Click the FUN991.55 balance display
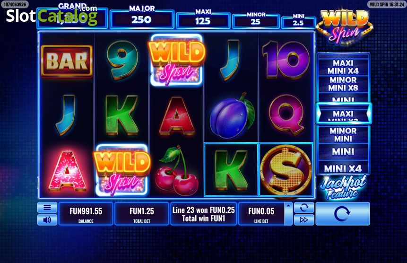Image resolution: width=407 pixels, height=263 pixels. [x=86, y=214]
